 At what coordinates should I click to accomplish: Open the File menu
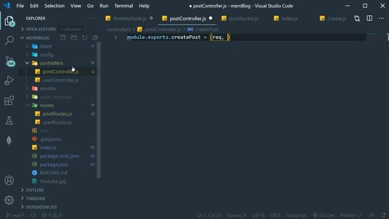[20, 5]
